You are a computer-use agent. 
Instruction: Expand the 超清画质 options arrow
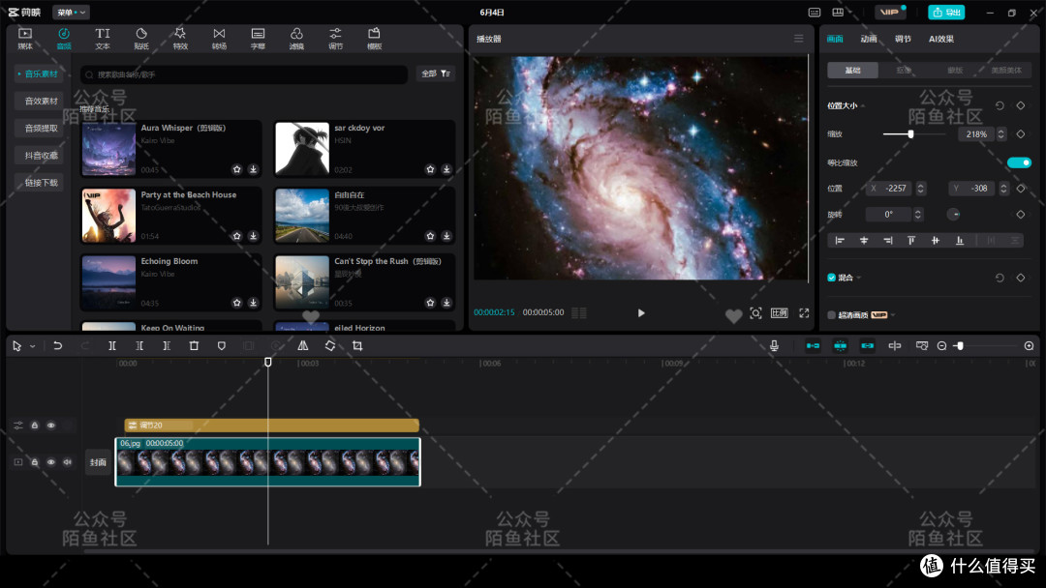(893, 315)
